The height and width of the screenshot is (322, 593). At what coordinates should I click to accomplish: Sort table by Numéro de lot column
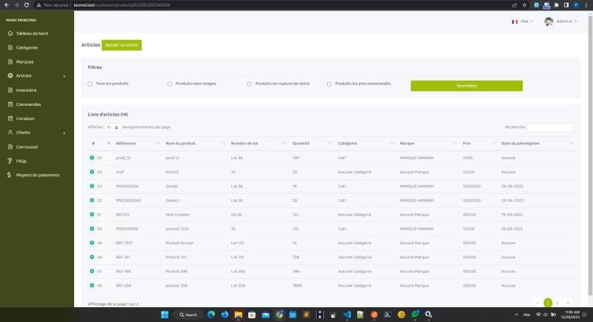259,144
